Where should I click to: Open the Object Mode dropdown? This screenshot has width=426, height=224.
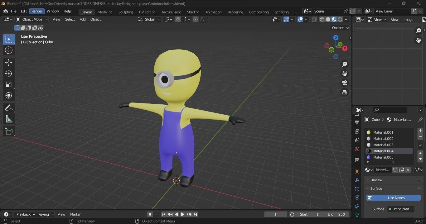click(32, 19)
